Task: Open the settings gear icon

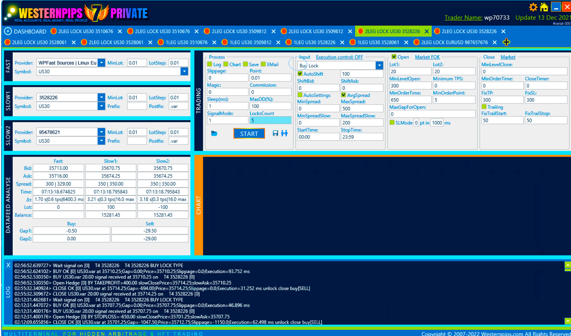Action: point(533,7)
